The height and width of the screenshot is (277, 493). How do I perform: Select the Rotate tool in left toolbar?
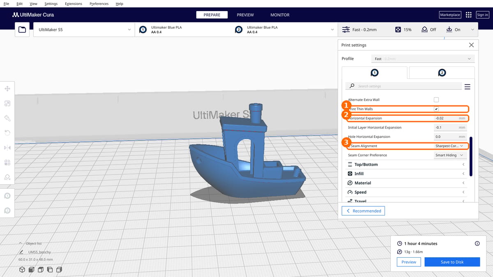click(7, 133)
